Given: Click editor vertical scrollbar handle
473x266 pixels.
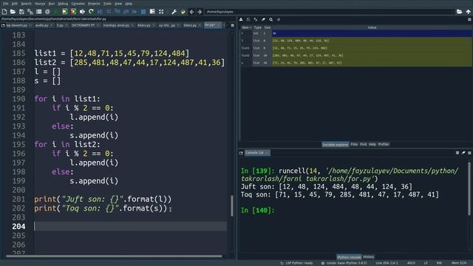Looking at the screenshot, I should 231,205.
